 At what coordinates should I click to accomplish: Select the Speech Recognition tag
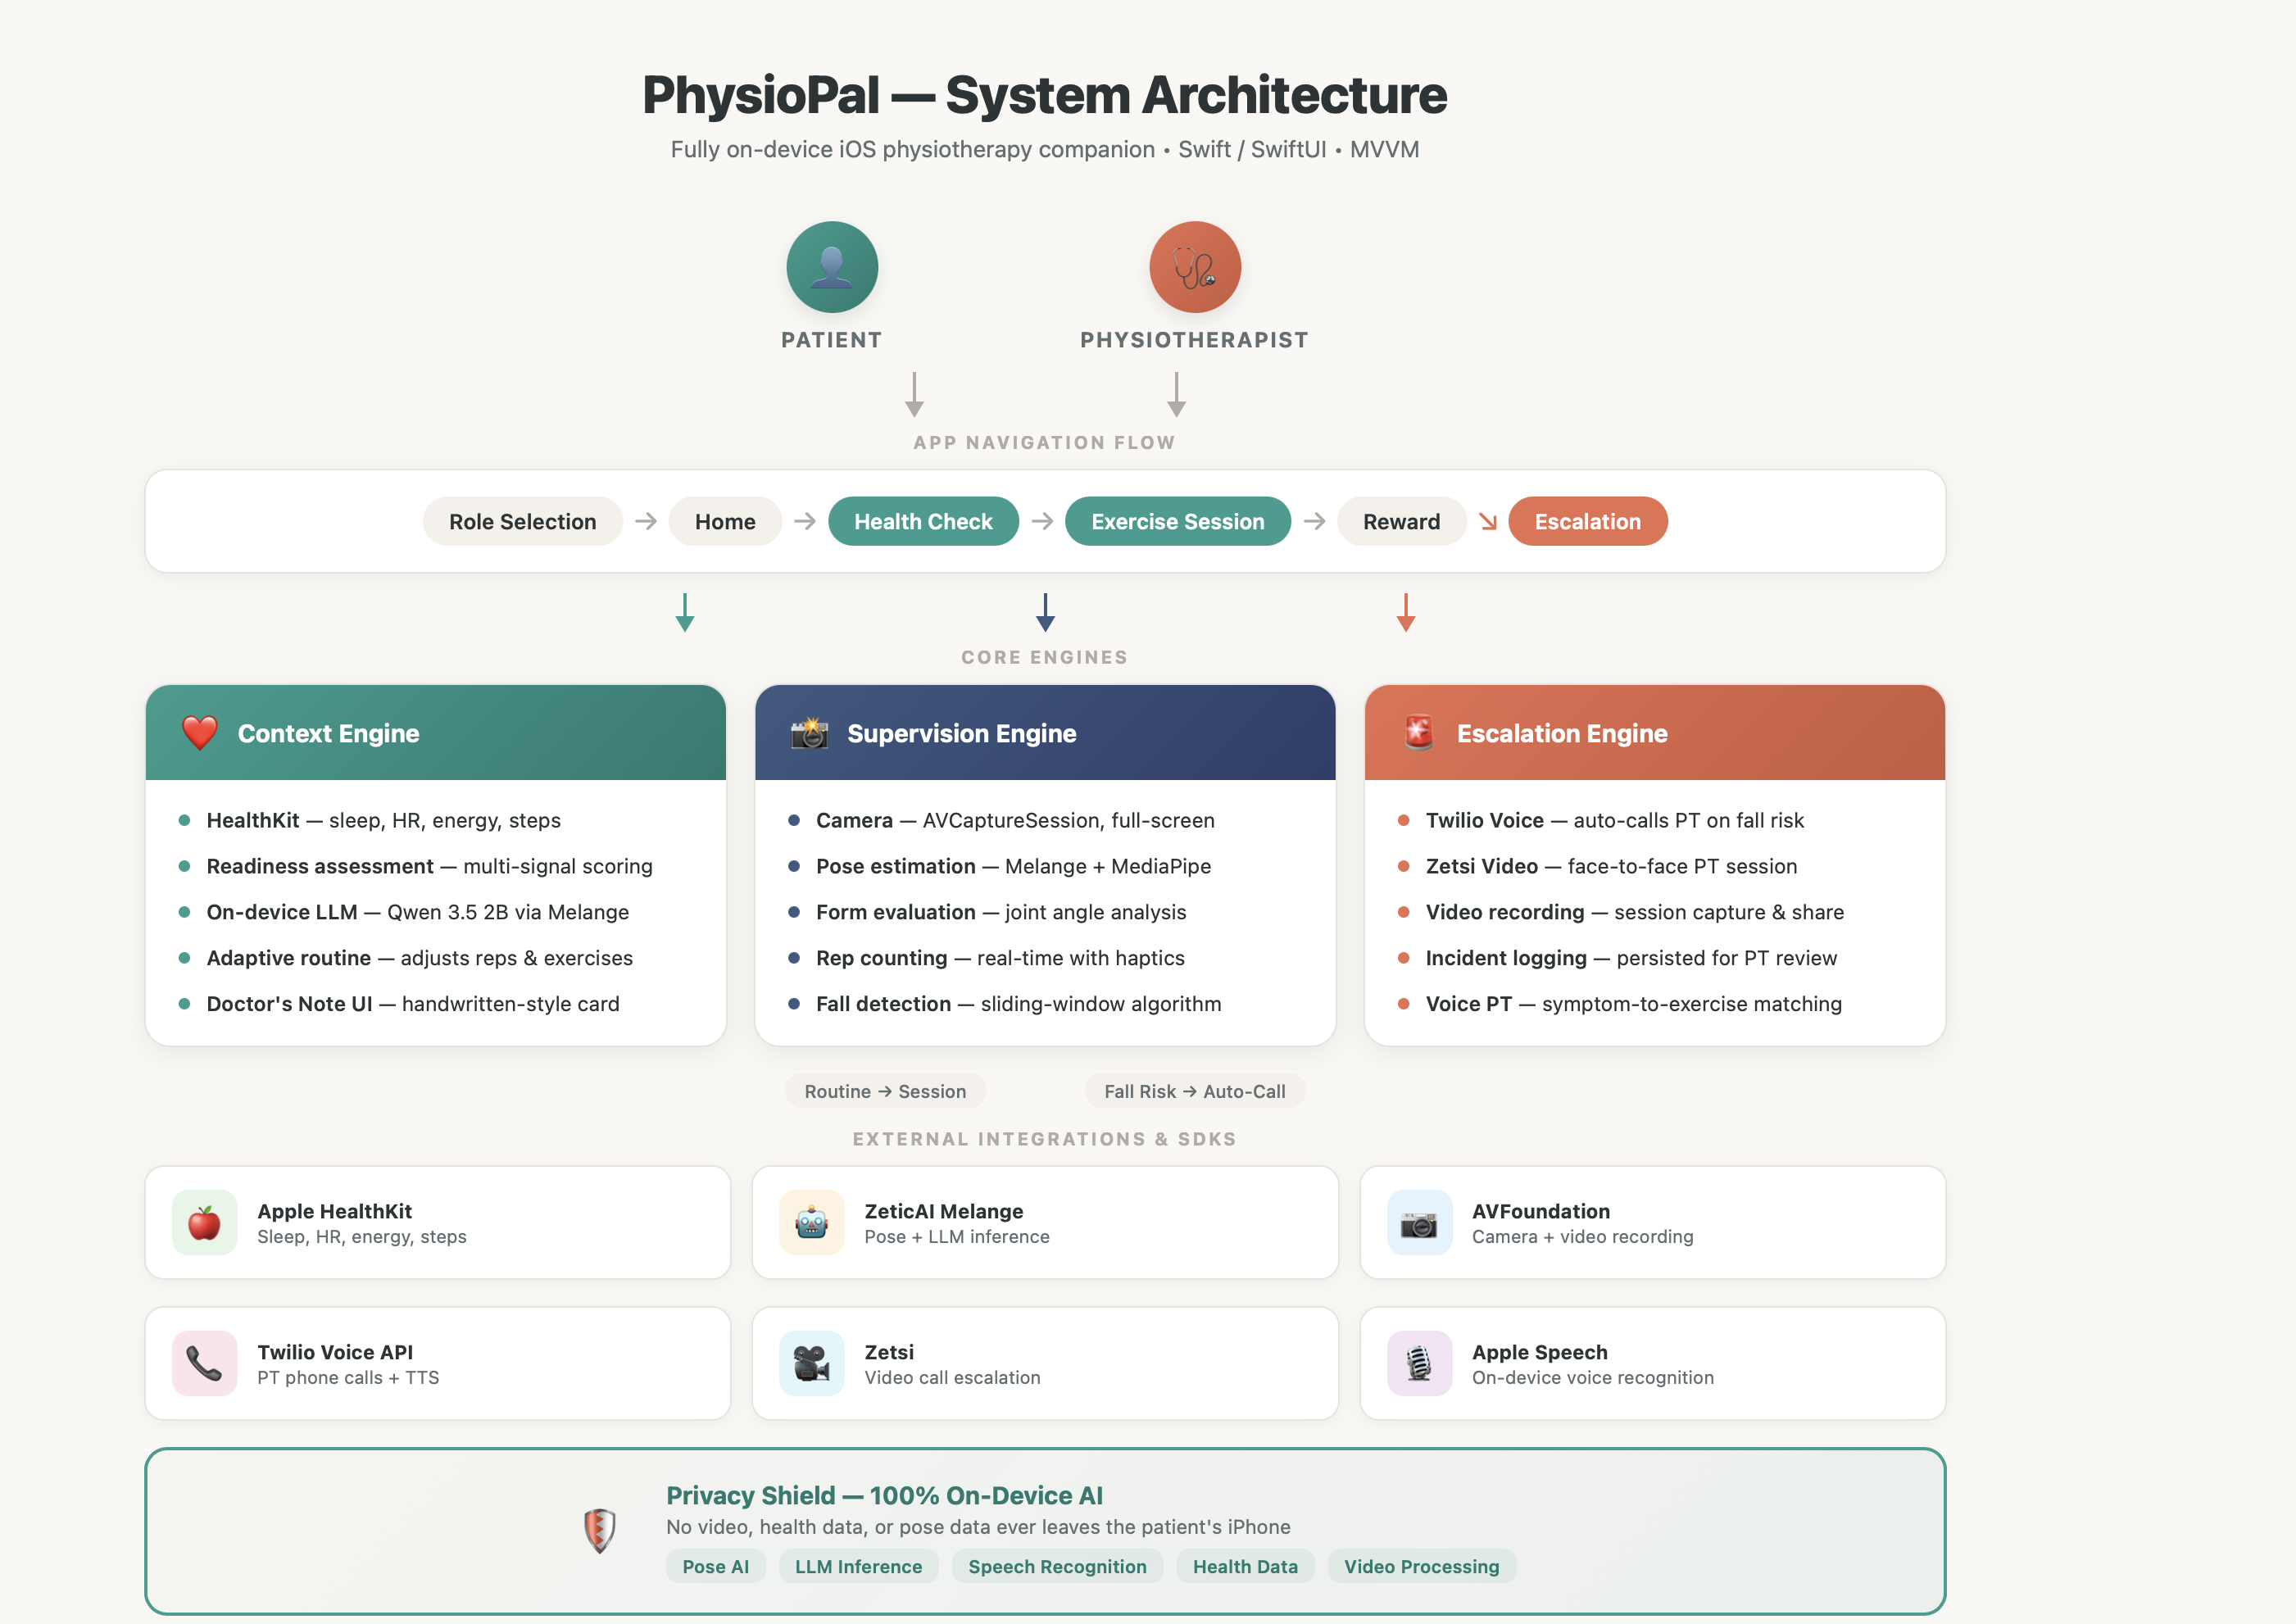pos(1057,1566)
